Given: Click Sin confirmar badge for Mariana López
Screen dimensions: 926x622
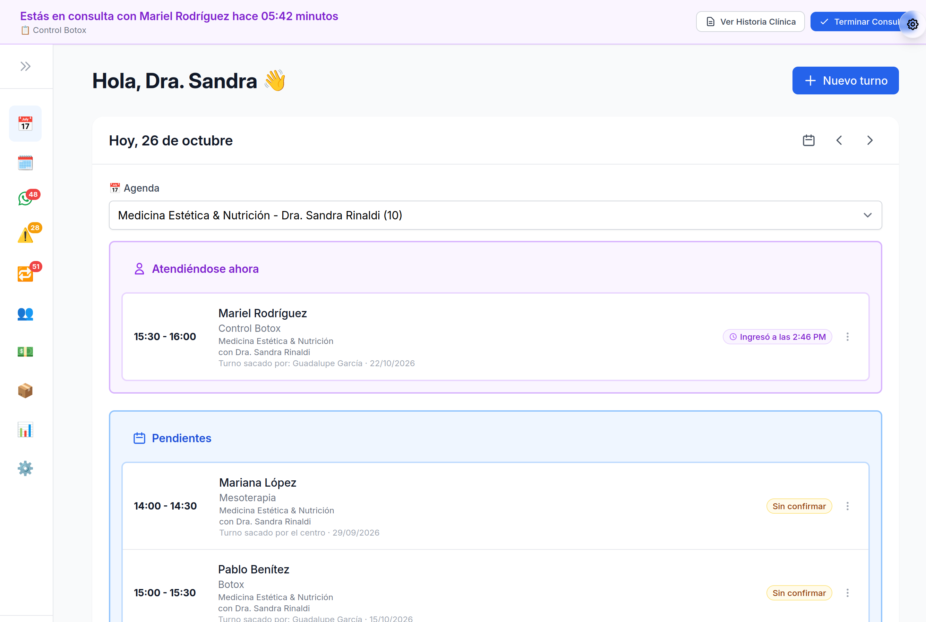Looking at the screenshot, I should [799, 506].
